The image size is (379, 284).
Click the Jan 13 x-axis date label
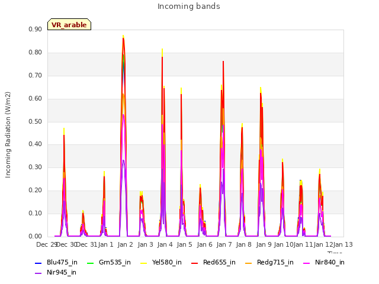[343, 244]
